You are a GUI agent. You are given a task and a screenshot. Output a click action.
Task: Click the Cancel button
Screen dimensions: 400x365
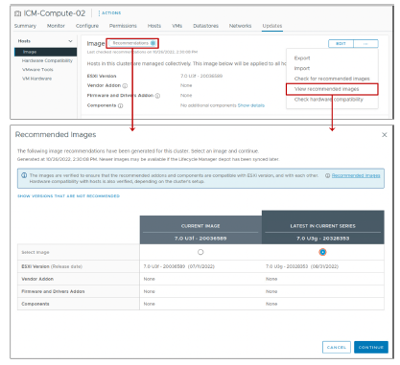coord(337,347)
